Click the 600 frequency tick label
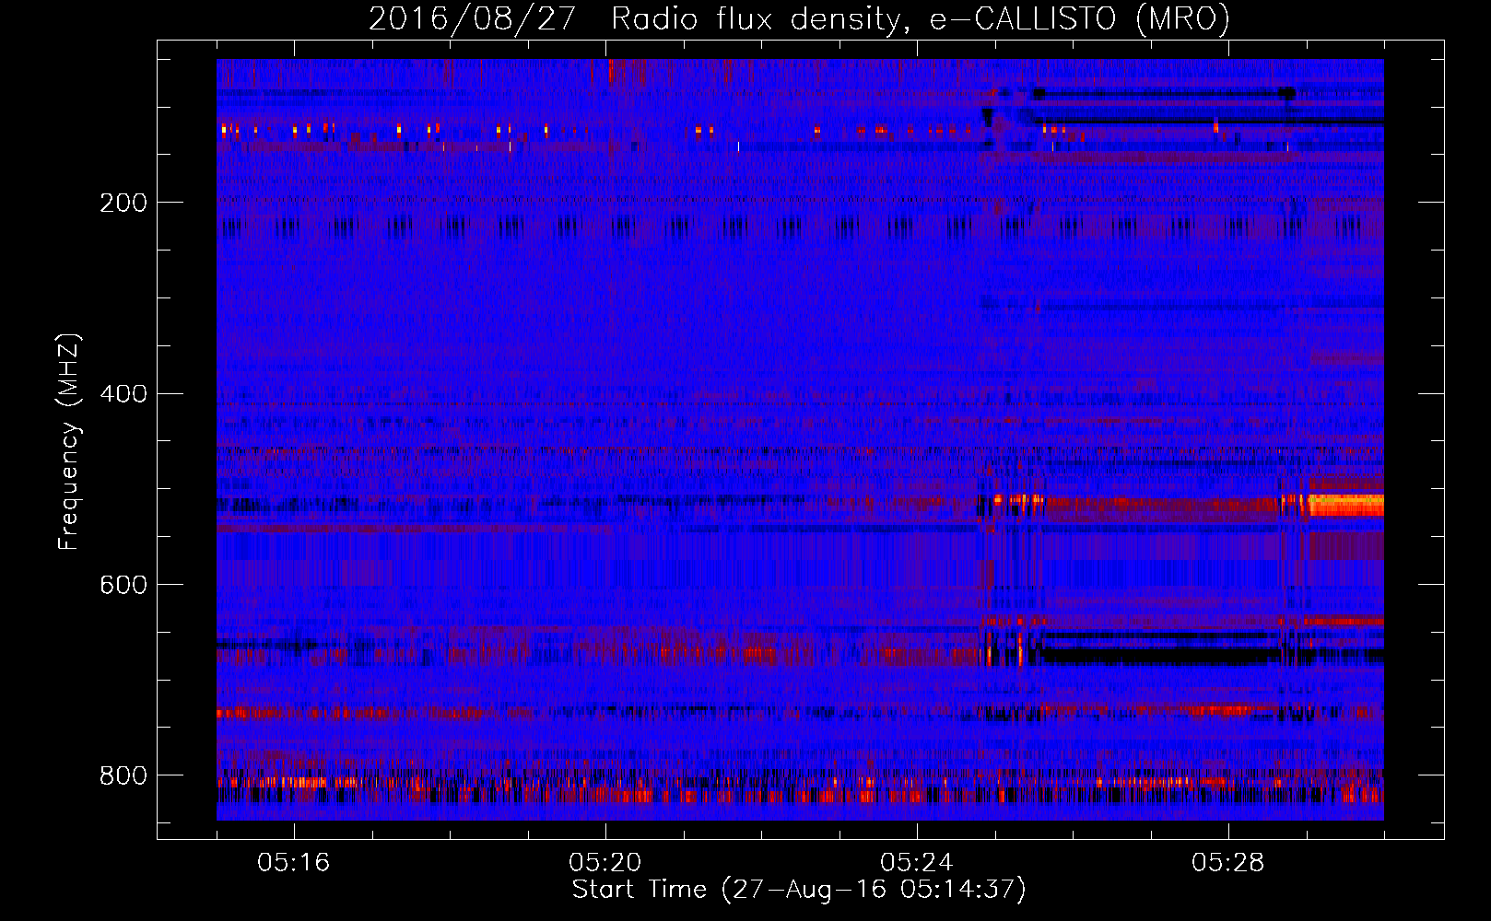Viewport: 1491px width, 921px height. coord(123,586)
